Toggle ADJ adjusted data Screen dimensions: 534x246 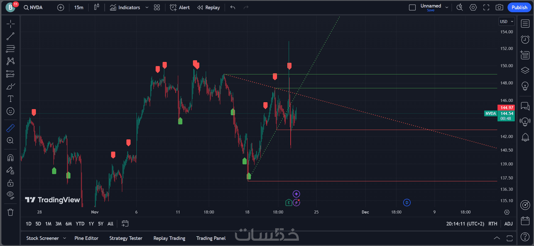pyautogui.click(x=508, y=224)
